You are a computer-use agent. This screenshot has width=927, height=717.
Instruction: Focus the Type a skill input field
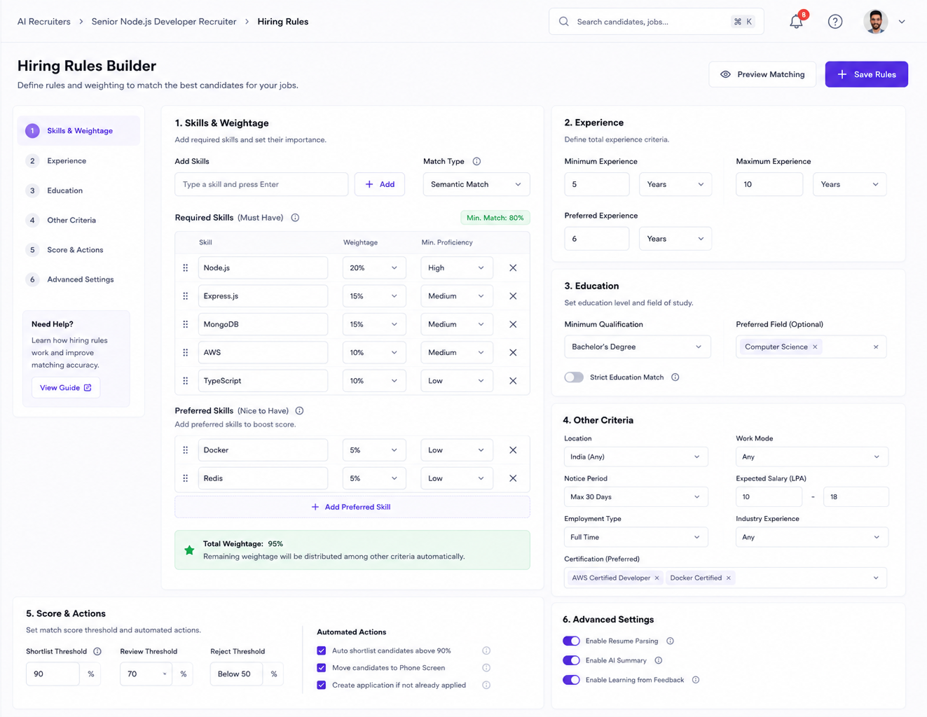point(261,185)
